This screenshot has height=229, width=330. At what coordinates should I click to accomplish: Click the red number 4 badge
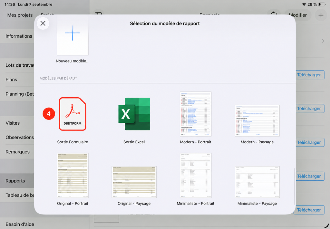click(x=49, y=114)
